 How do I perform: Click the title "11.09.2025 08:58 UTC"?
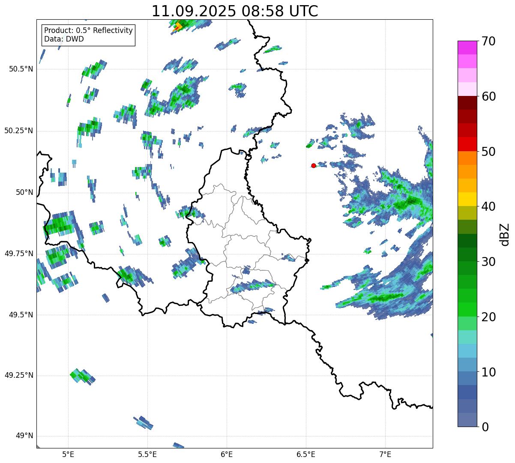235,11
